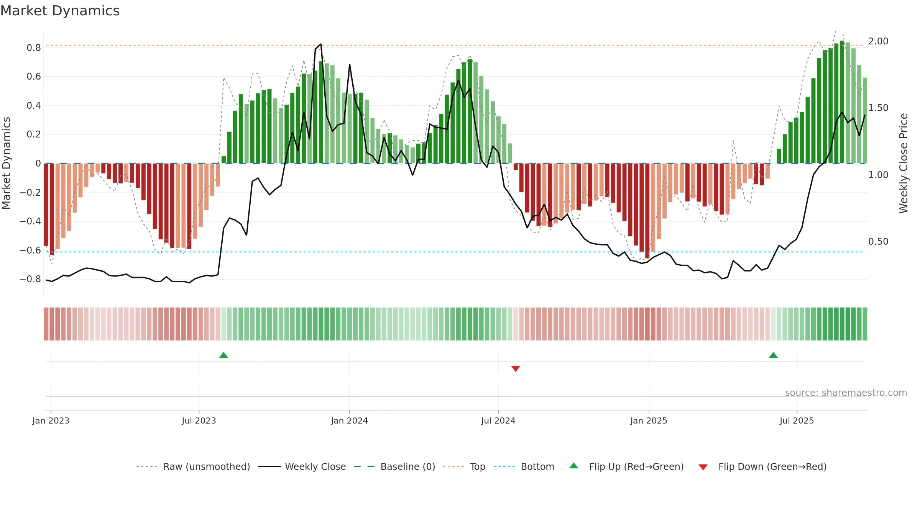Image resolution: width=920 pixels, height=517 pixels.
Task: Toggle the Baseline (0) legend entry
Action: tap(394, 466)
